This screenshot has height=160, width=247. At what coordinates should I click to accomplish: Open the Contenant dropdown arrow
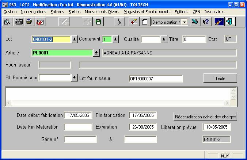[115, 39]
